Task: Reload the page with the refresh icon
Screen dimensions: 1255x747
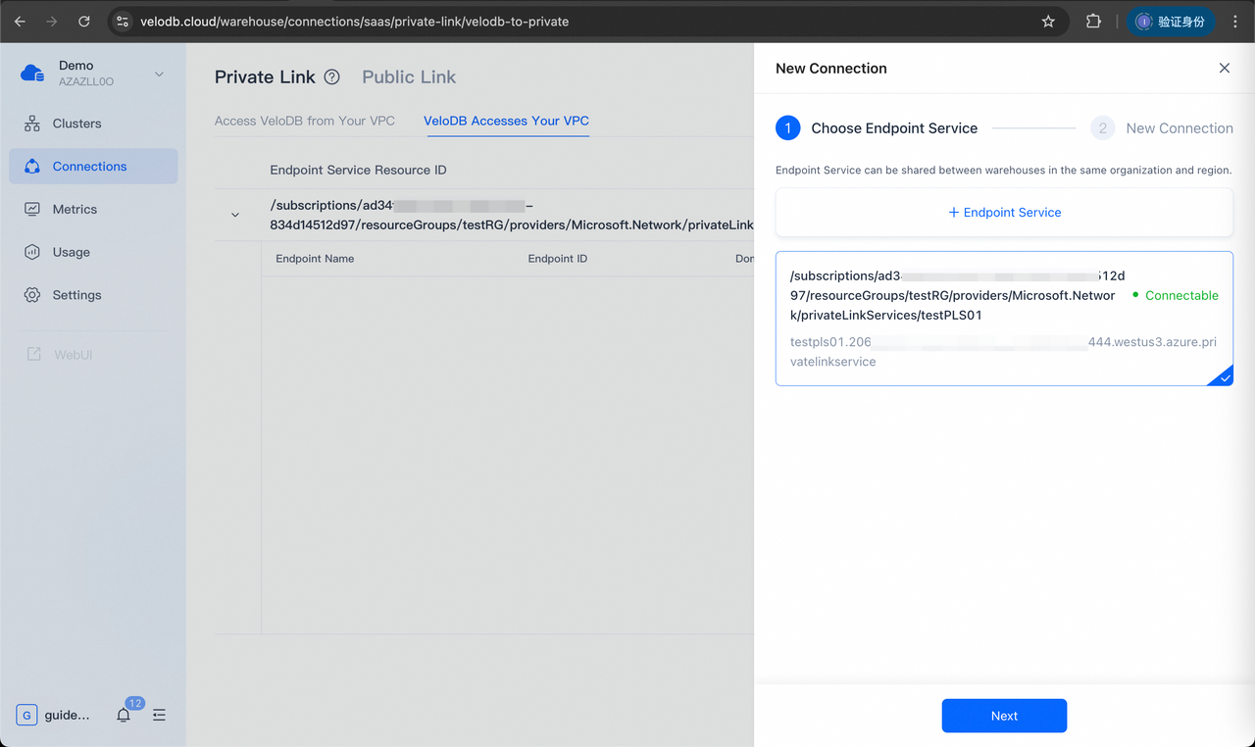Action: click(x=84, y=21)
